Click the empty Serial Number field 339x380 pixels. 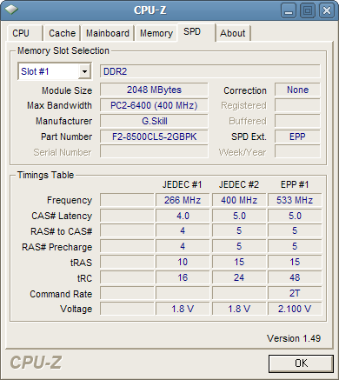click(154, 151)
